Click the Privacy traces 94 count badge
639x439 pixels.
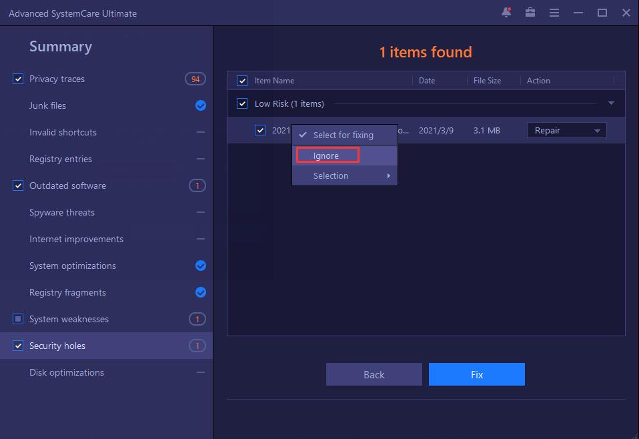195,79
